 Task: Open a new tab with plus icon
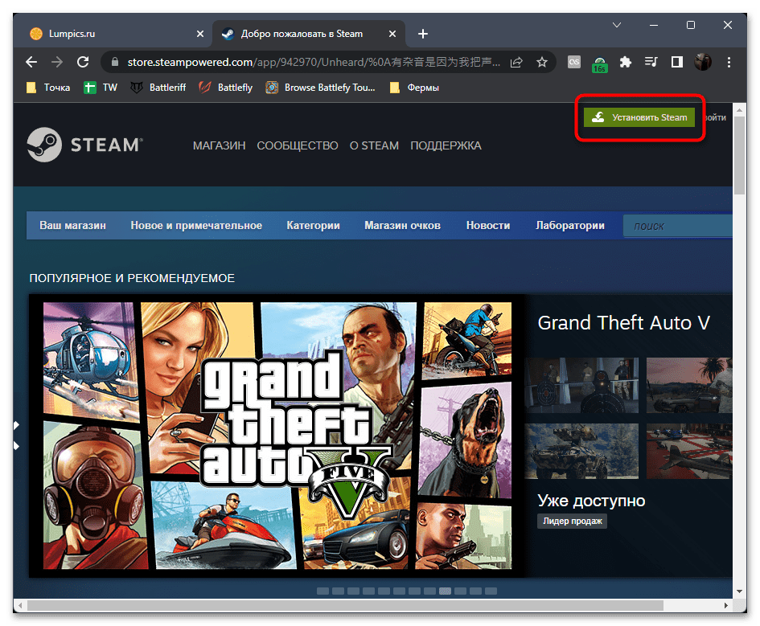pos(423,34)
